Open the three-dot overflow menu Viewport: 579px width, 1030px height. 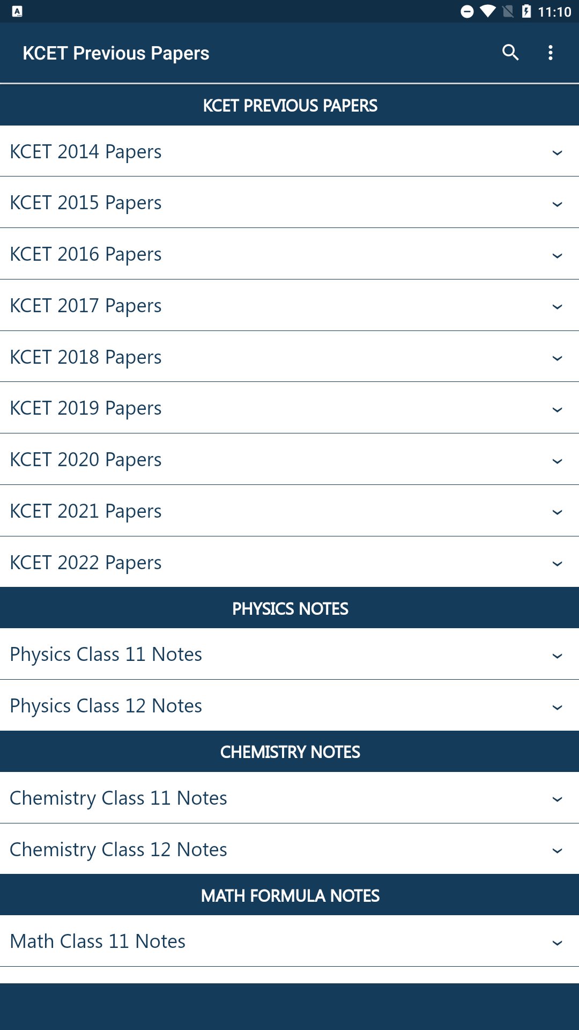coord(551,53)
